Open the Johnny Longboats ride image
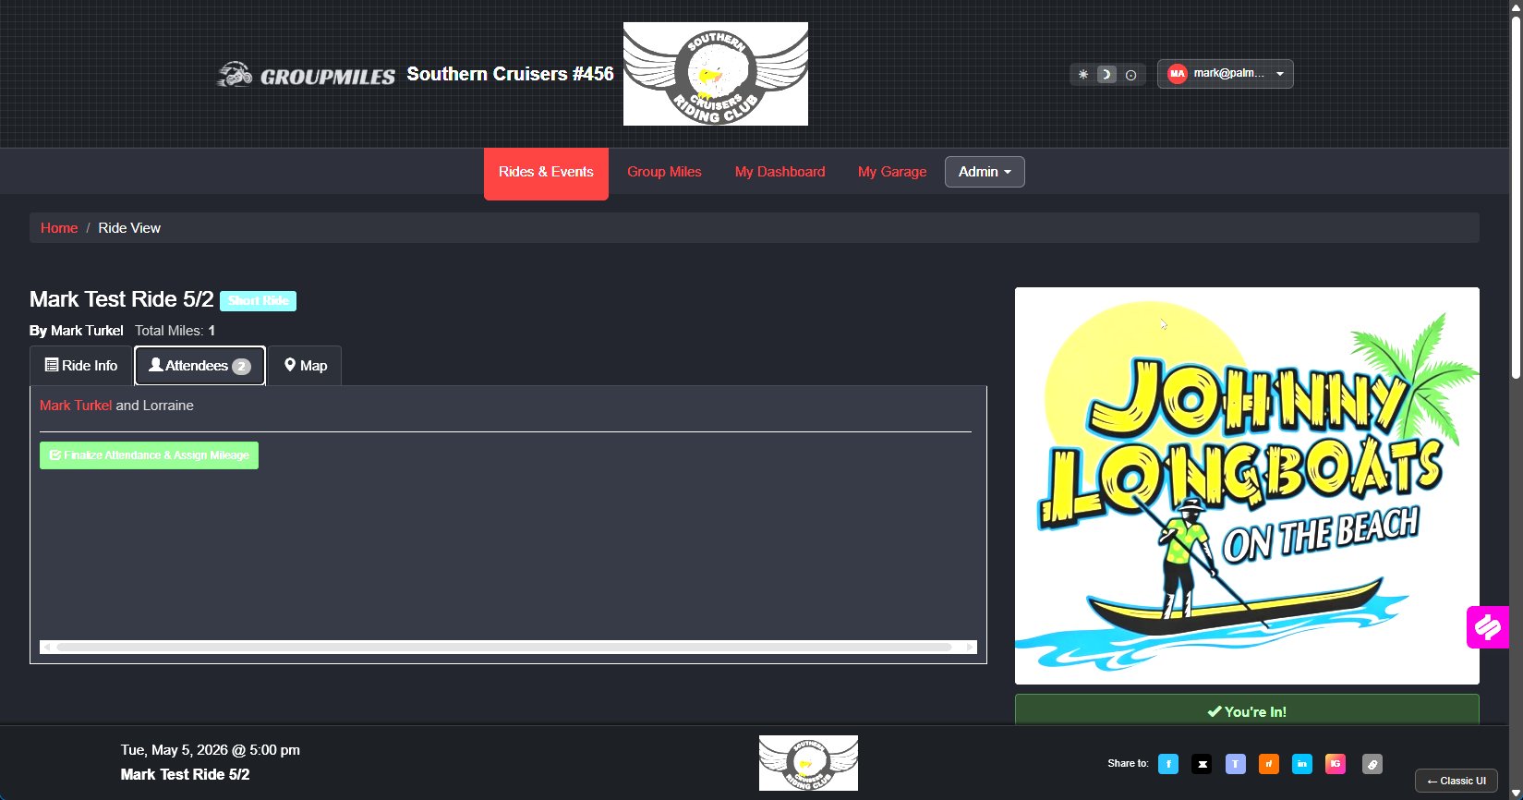The height and width of the screenshot is (800, 1523). pyautogui.click(x=1247, y=486)
